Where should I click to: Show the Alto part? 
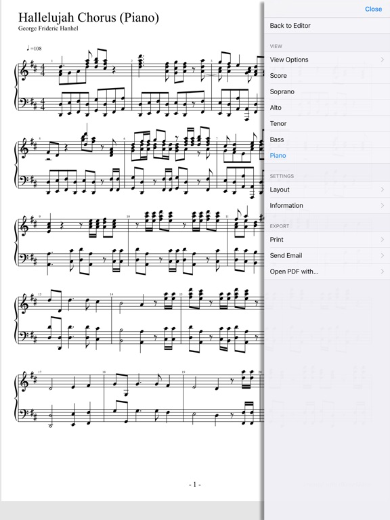pyautogui.click(x=327, y=108)
